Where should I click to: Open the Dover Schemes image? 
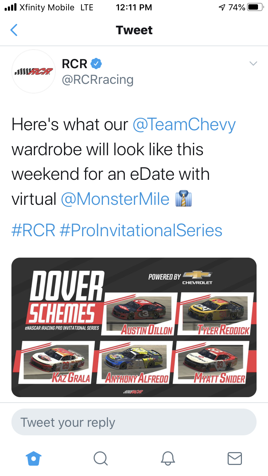click(x=134, y=327)
